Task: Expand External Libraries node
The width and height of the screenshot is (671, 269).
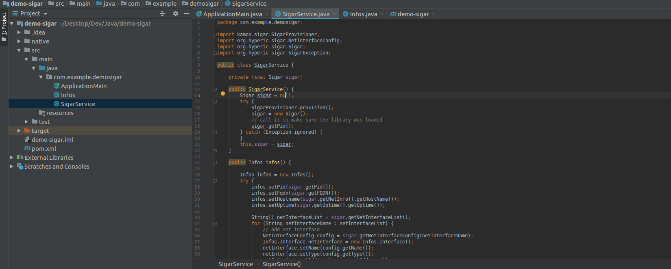Action: point(12,158)
